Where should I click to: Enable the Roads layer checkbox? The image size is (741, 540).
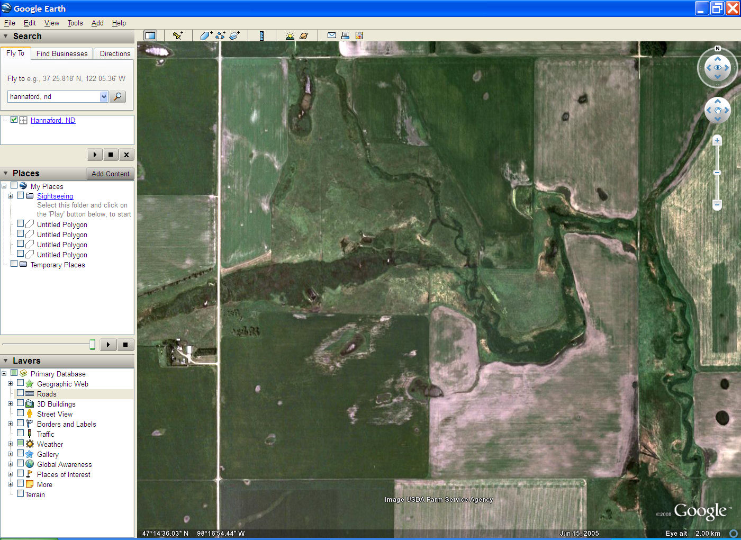(x=21, y=393)
